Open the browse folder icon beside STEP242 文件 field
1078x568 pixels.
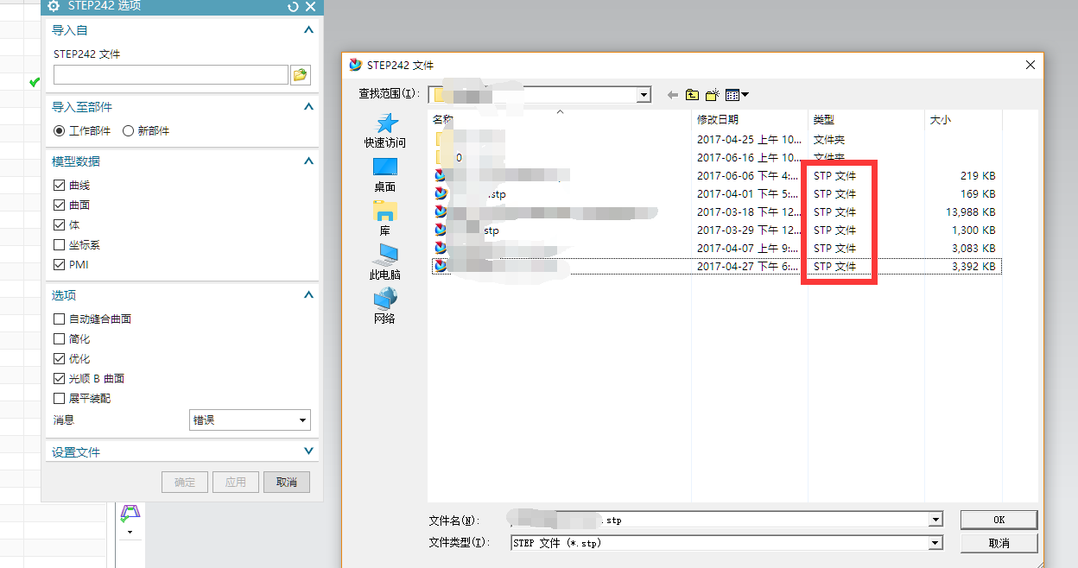point(300,74)
